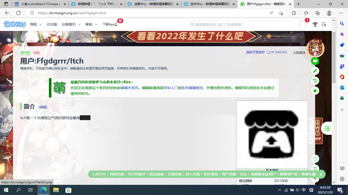
Task: Select the 讨论版 menu item
Action: click(x=52, y=24)
